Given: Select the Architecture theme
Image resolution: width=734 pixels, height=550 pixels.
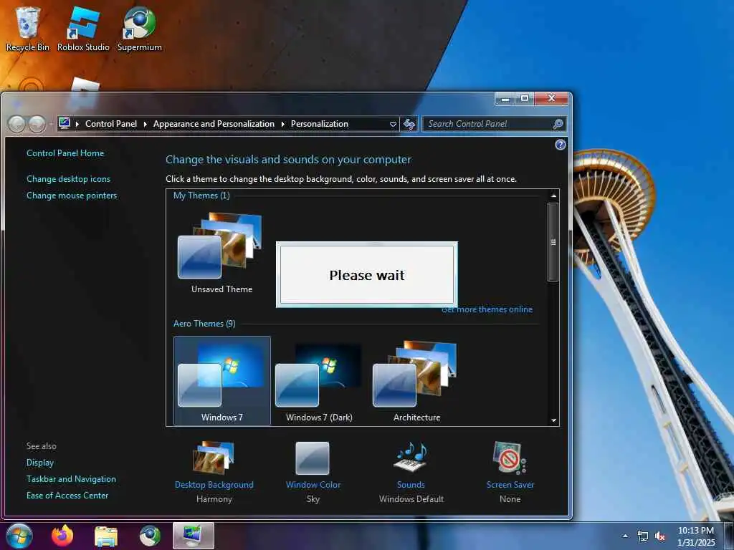Looking at the screenshot, I should point(416,381).
